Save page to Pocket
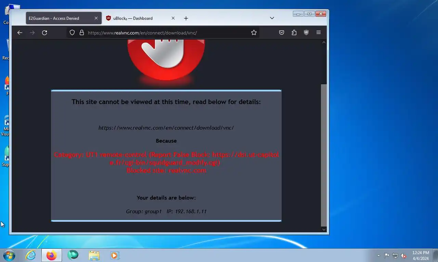Viewport: 438px width, 262px height. [282, 33]
